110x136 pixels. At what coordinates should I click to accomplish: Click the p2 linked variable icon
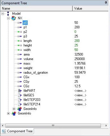pyautogui.click(x=20, y=32)
